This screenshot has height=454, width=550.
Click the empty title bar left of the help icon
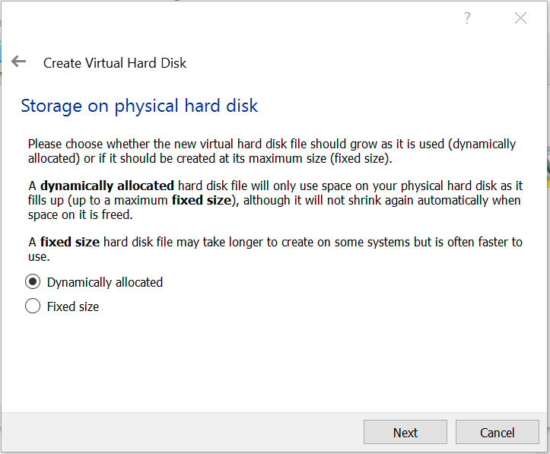228,18
